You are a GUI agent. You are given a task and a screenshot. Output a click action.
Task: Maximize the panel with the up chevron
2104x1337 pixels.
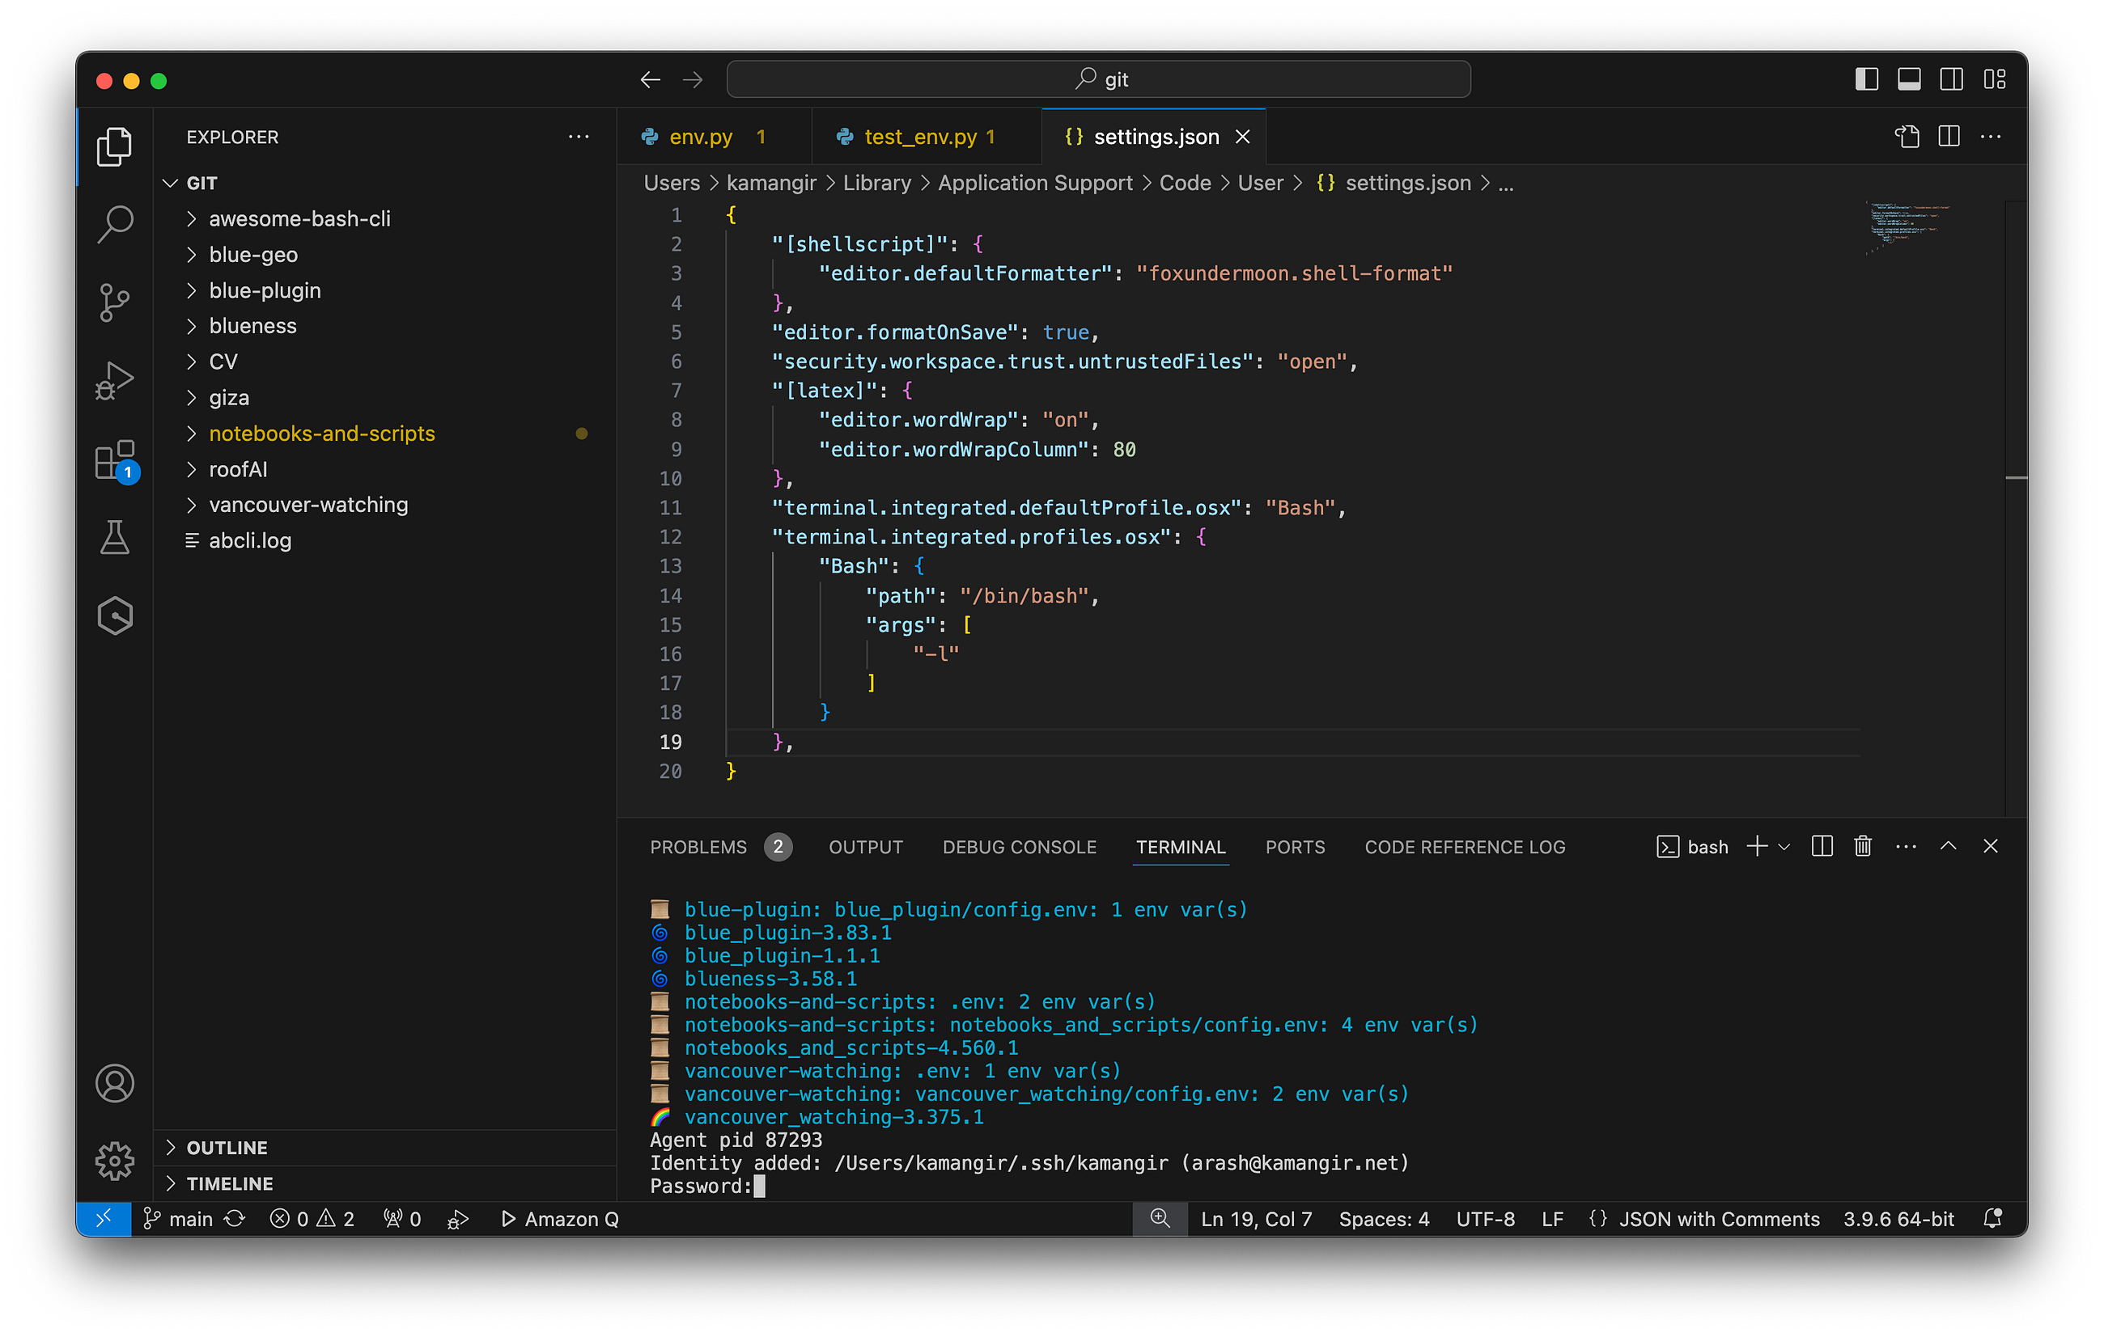click(x=1948, y=846)
